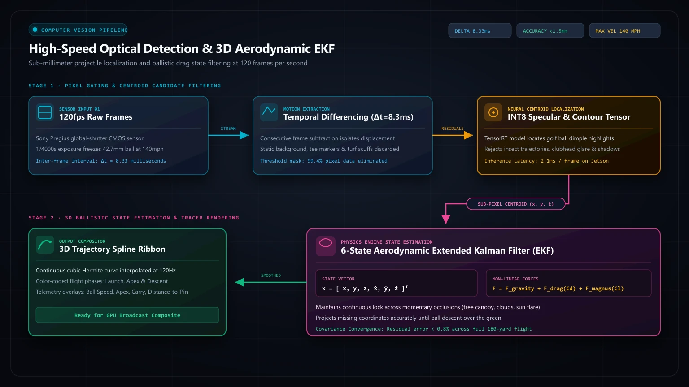Click the INT8 Specular & Contour Tensor title
Image resolution: width=689 pixels, height=387 pixels.
(x=569, y=117)
